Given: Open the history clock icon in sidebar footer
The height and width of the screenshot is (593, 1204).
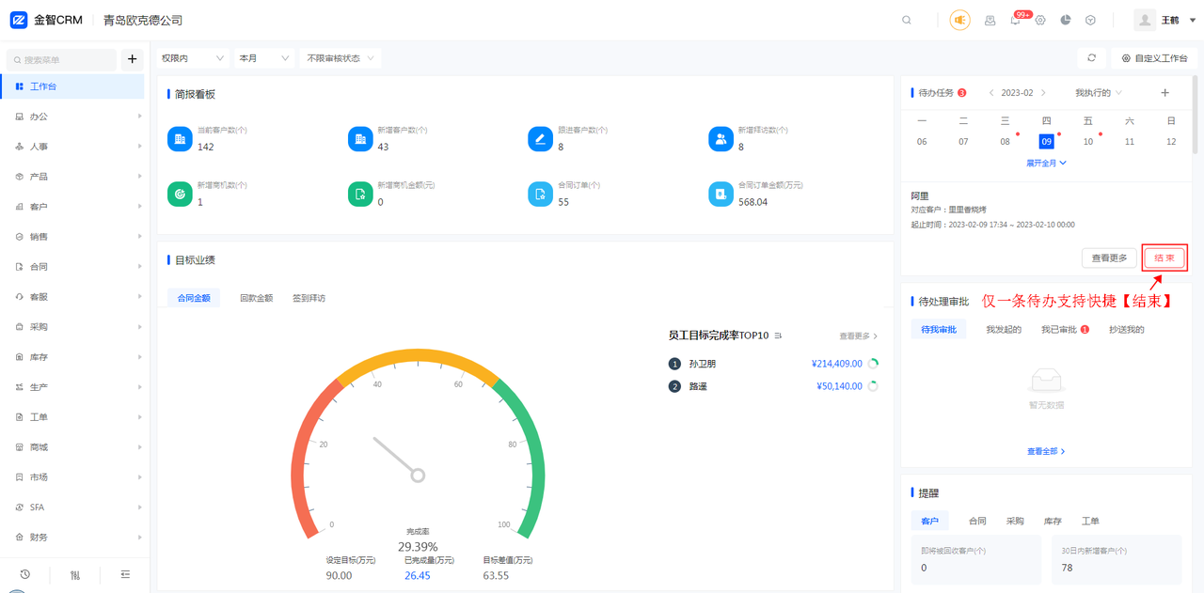Looking at the screenshot, I should 25,574.
